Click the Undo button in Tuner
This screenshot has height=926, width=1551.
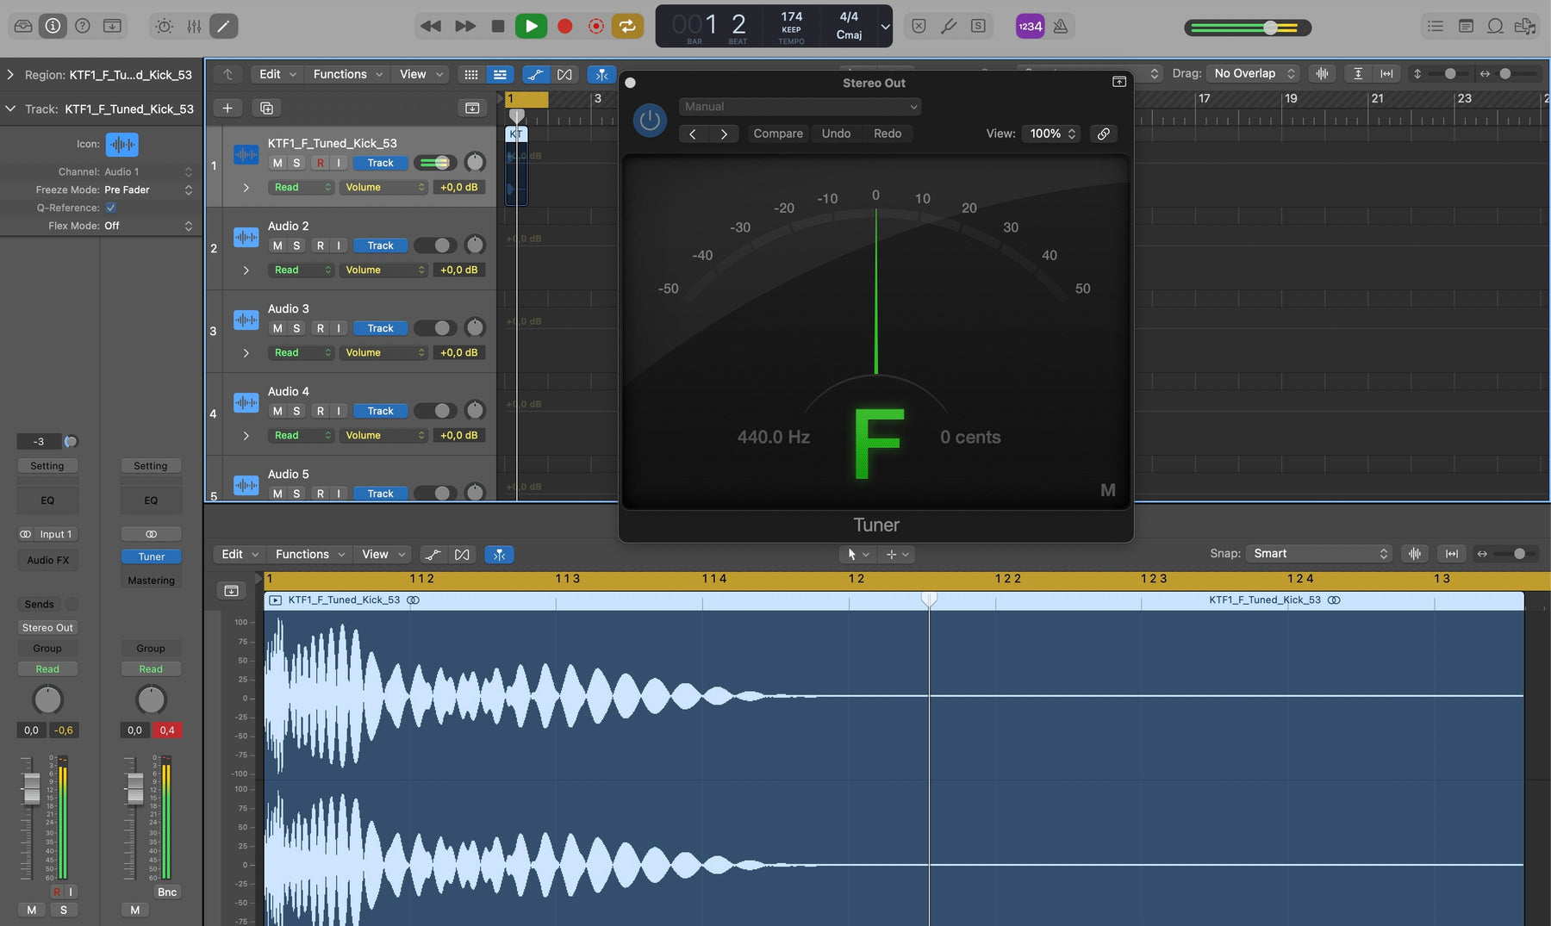(836, 134)
